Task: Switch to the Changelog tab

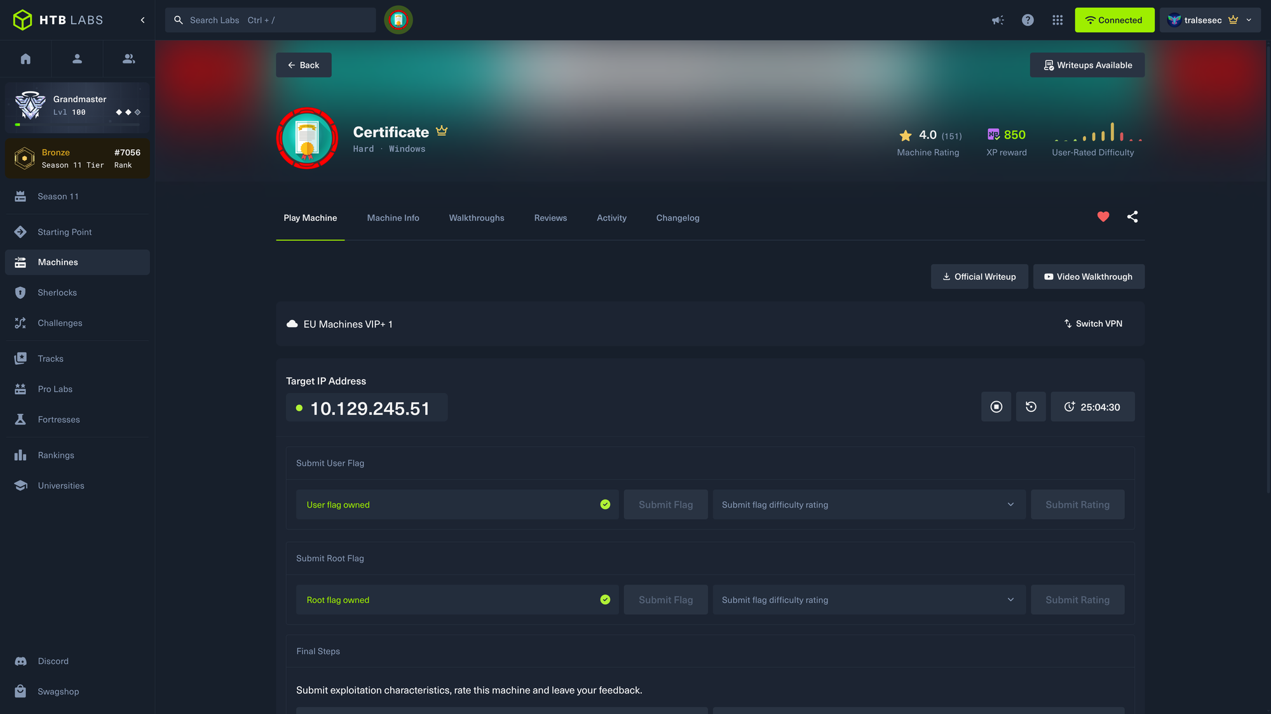Action: point(677,218)
